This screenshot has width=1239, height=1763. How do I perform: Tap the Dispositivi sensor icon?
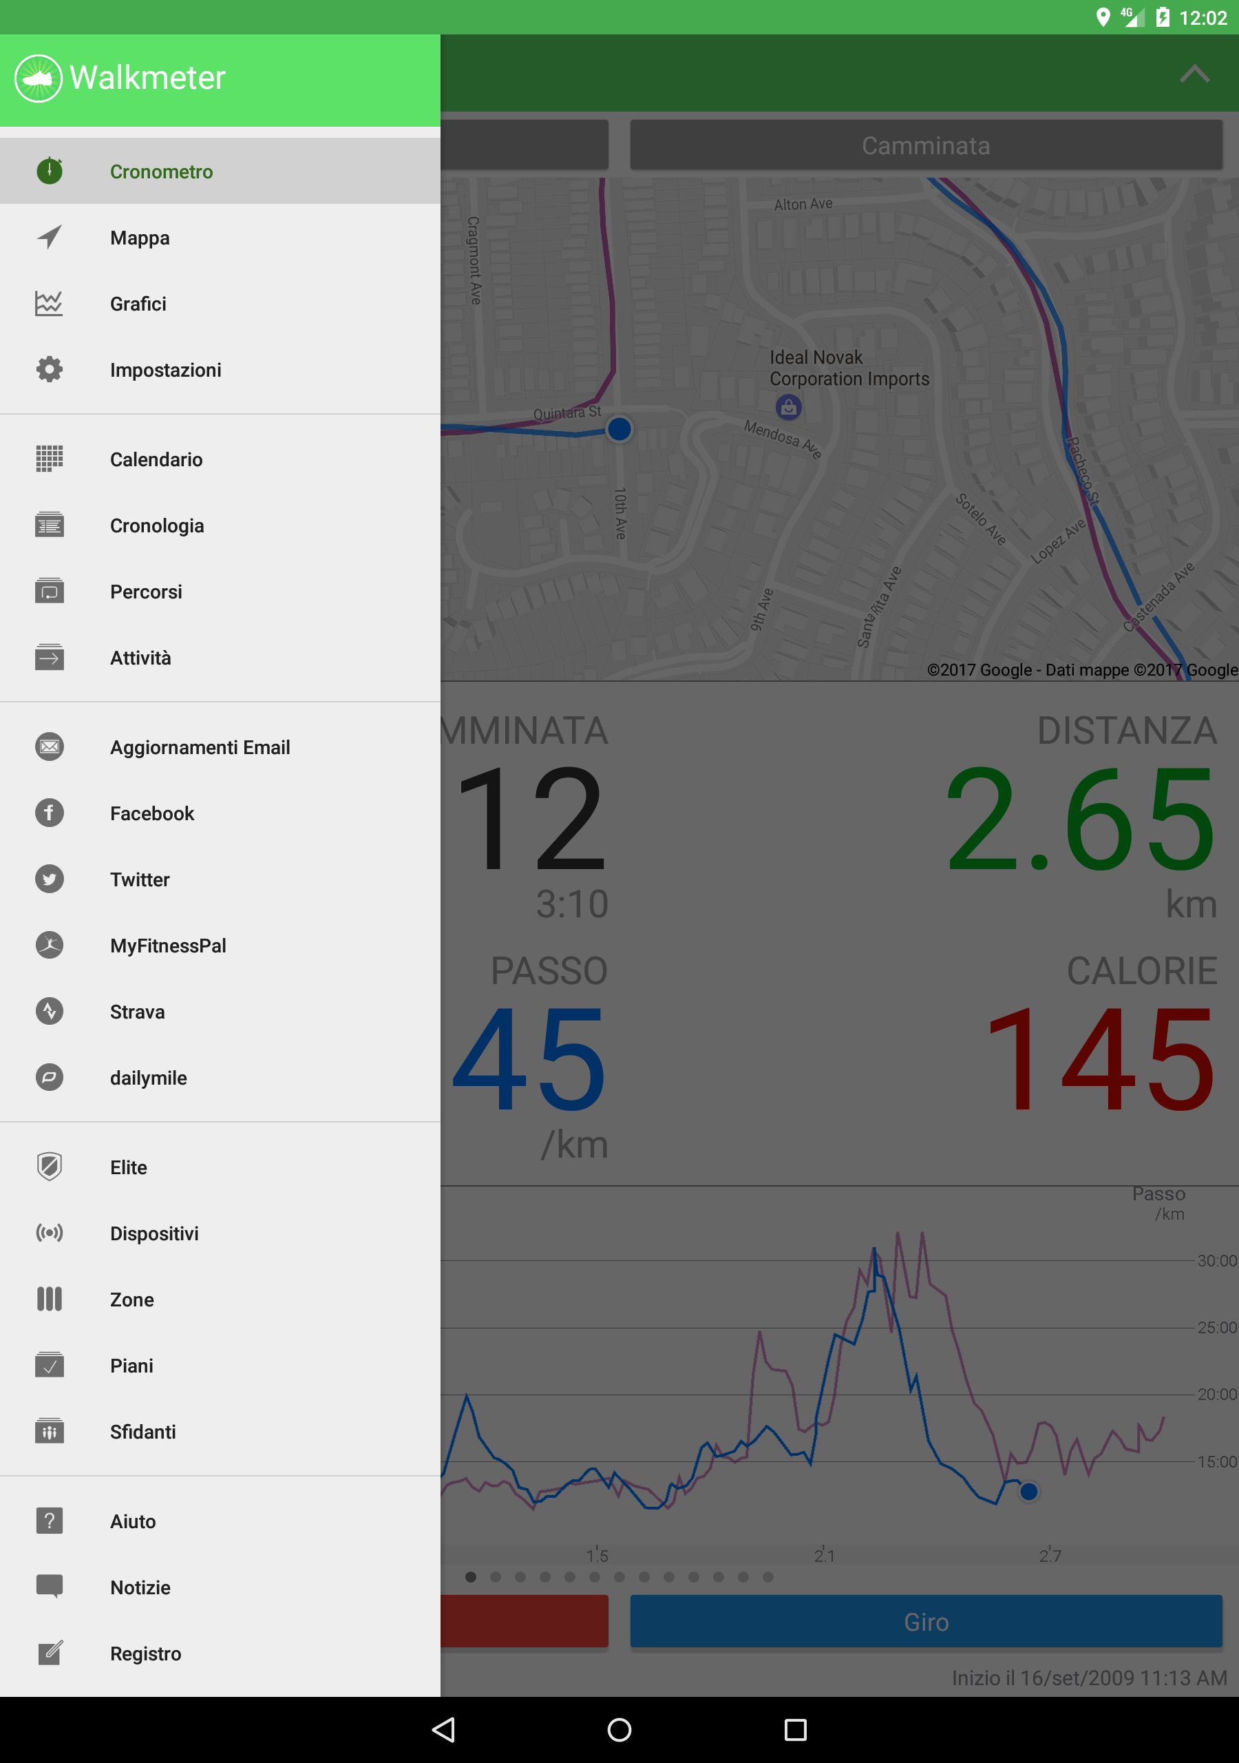50,1233
